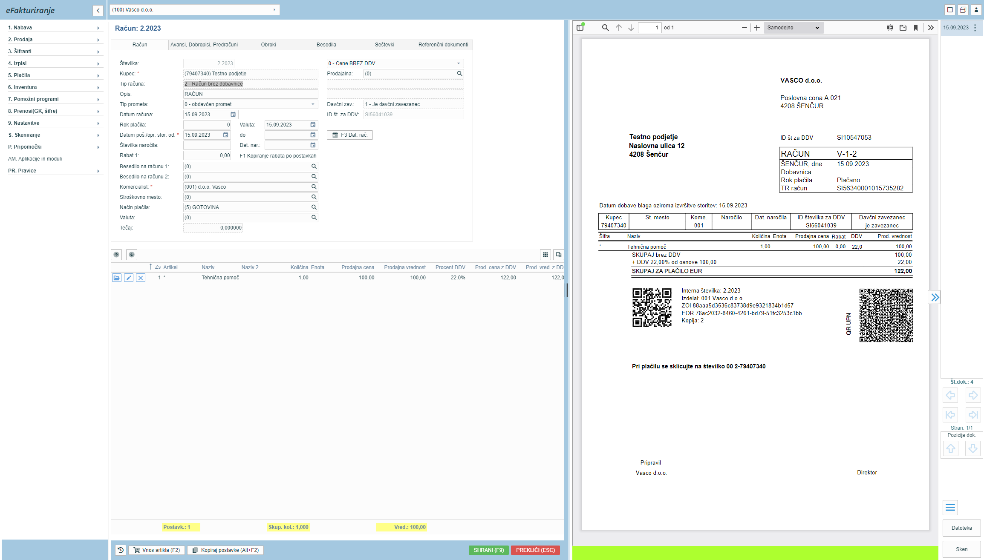
Task: Expand the 5. Plačila menu
Action: [x=55, y=75]
